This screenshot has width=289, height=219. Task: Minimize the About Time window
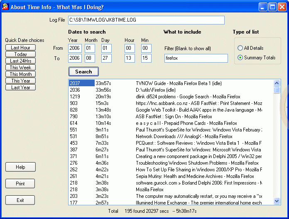263,7
